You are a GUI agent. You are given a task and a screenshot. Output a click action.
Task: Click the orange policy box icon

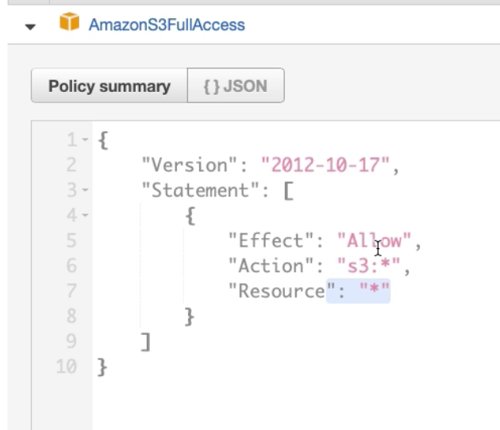click(70, 25)
